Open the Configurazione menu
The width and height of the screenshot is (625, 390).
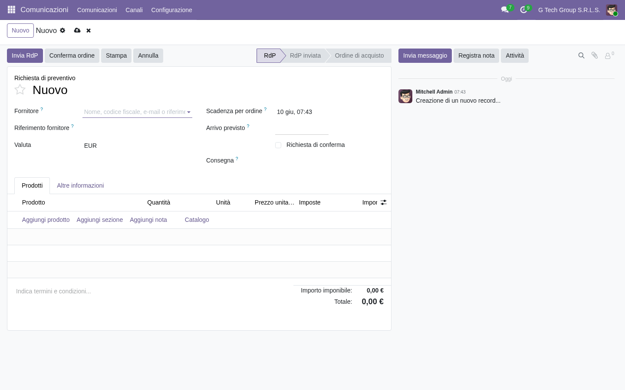(171, 10)
